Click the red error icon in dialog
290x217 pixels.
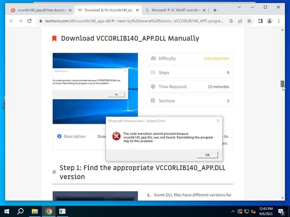[116, 136]
